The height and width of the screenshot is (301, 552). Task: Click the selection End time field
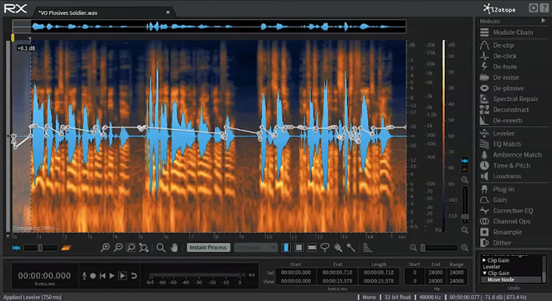click(337, 272)
